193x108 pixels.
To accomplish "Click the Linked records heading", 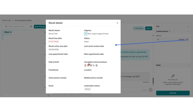I will pos(162,31).
